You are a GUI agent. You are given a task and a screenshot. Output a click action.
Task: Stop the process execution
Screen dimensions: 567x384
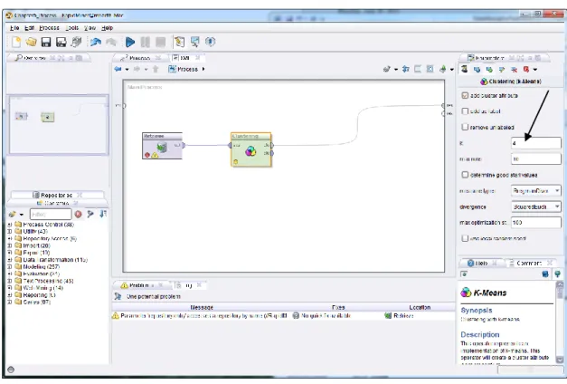161,42
